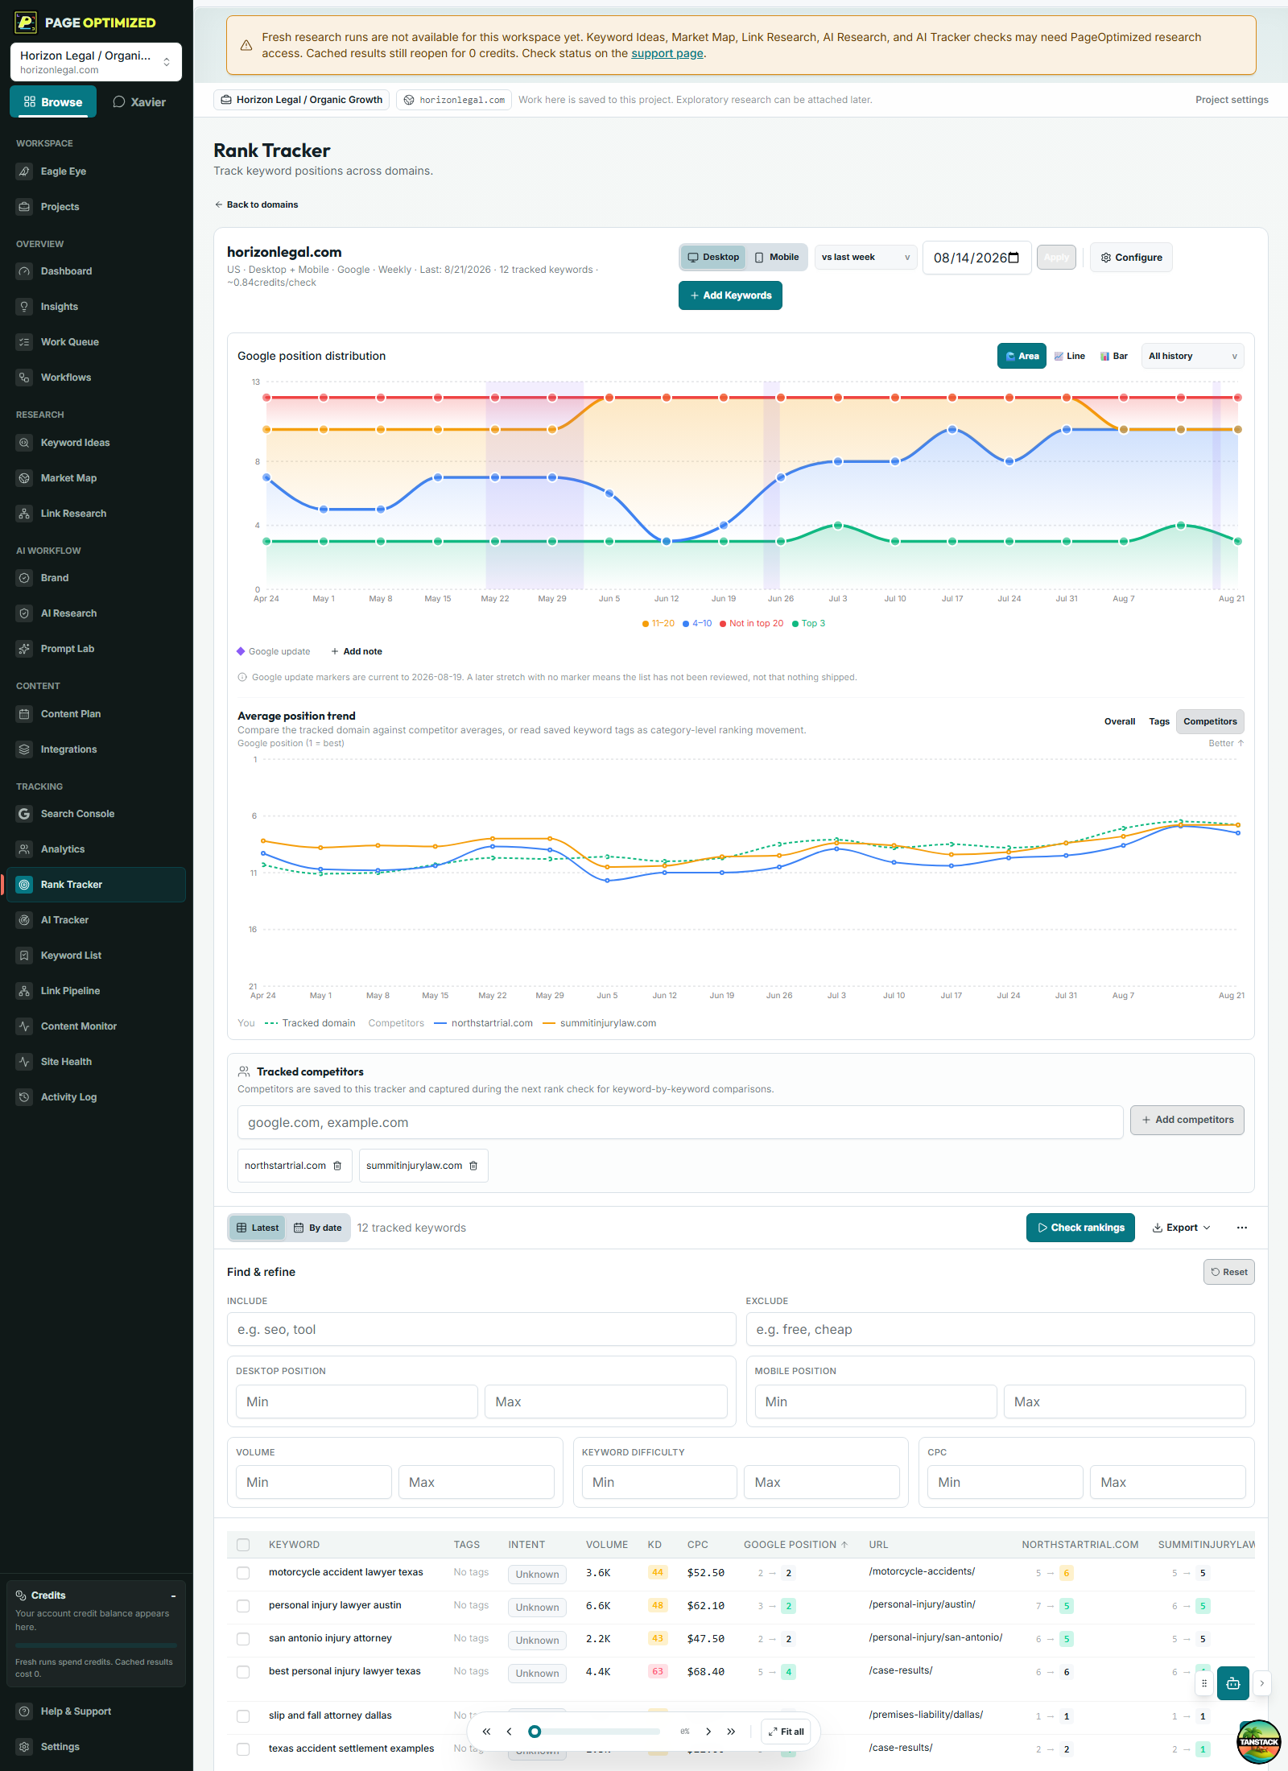1288x1771 pixels.
Task: Open Prompt Lab item
Action: tap(96, 649)
